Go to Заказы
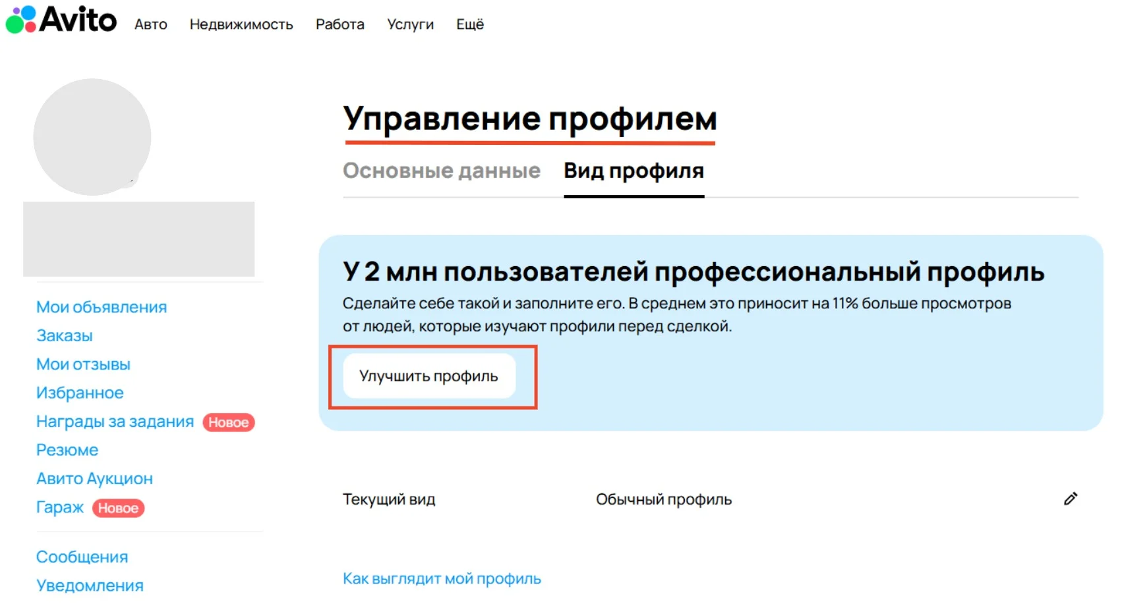This screenshot has width=1122, height=604. click(x=63, y=335)
